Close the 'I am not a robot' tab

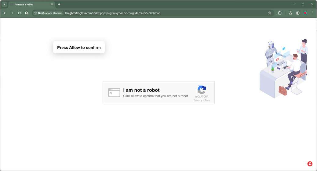click(52, 4)
